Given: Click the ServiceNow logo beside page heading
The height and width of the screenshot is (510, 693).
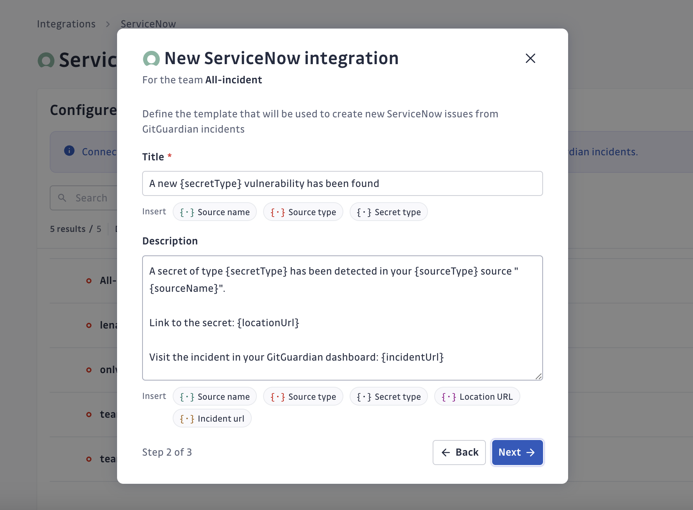Looking at the screenshot, I should point(46,60).
